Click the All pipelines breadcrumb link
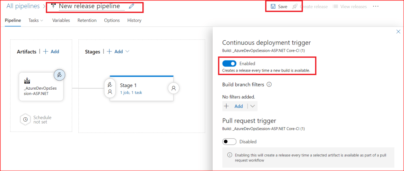Screen dimensions: 404x171 (23, 6)
